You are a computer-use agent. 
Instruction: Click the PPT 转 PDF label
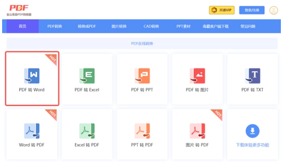[142, 145]
